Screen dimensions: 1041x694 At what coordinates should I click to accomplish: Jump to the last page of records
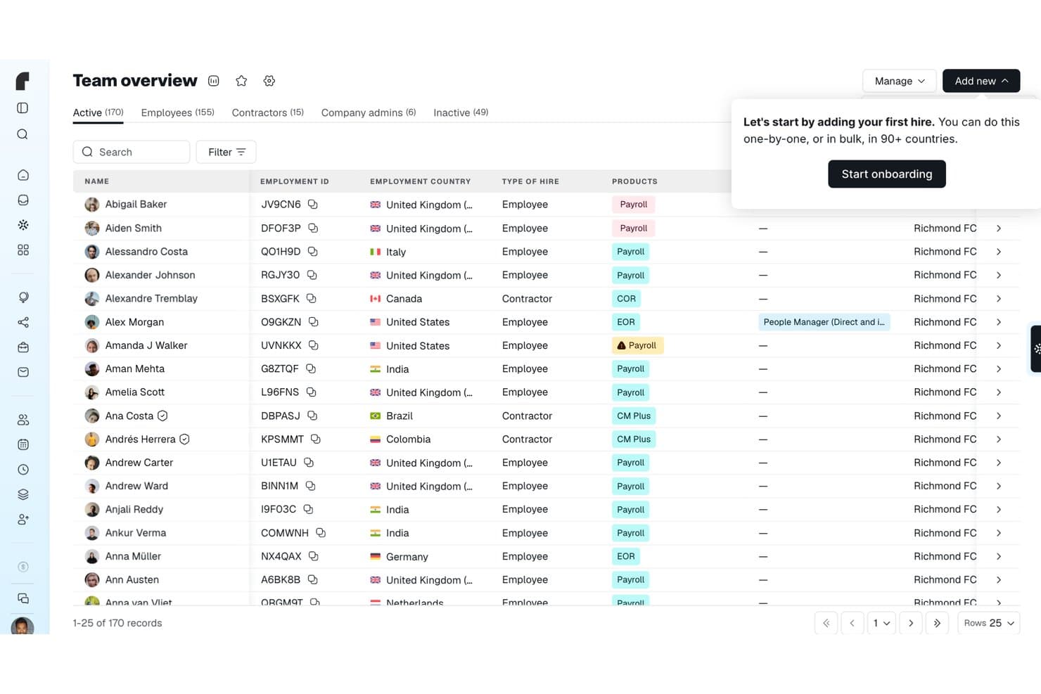(937, 623)
